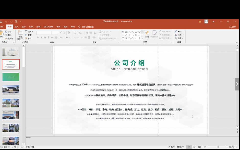Expand the Select (选择) dropdown
Screen dimensions: 240x150
(179, 38)
